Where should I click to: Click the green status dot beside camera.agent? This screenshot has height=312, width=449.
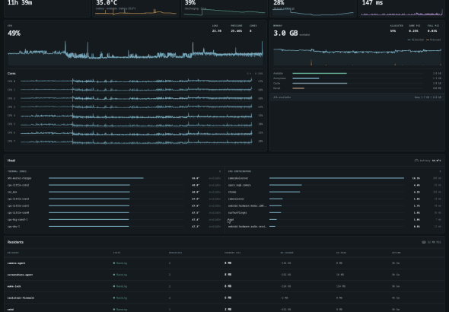coord(114,263)
